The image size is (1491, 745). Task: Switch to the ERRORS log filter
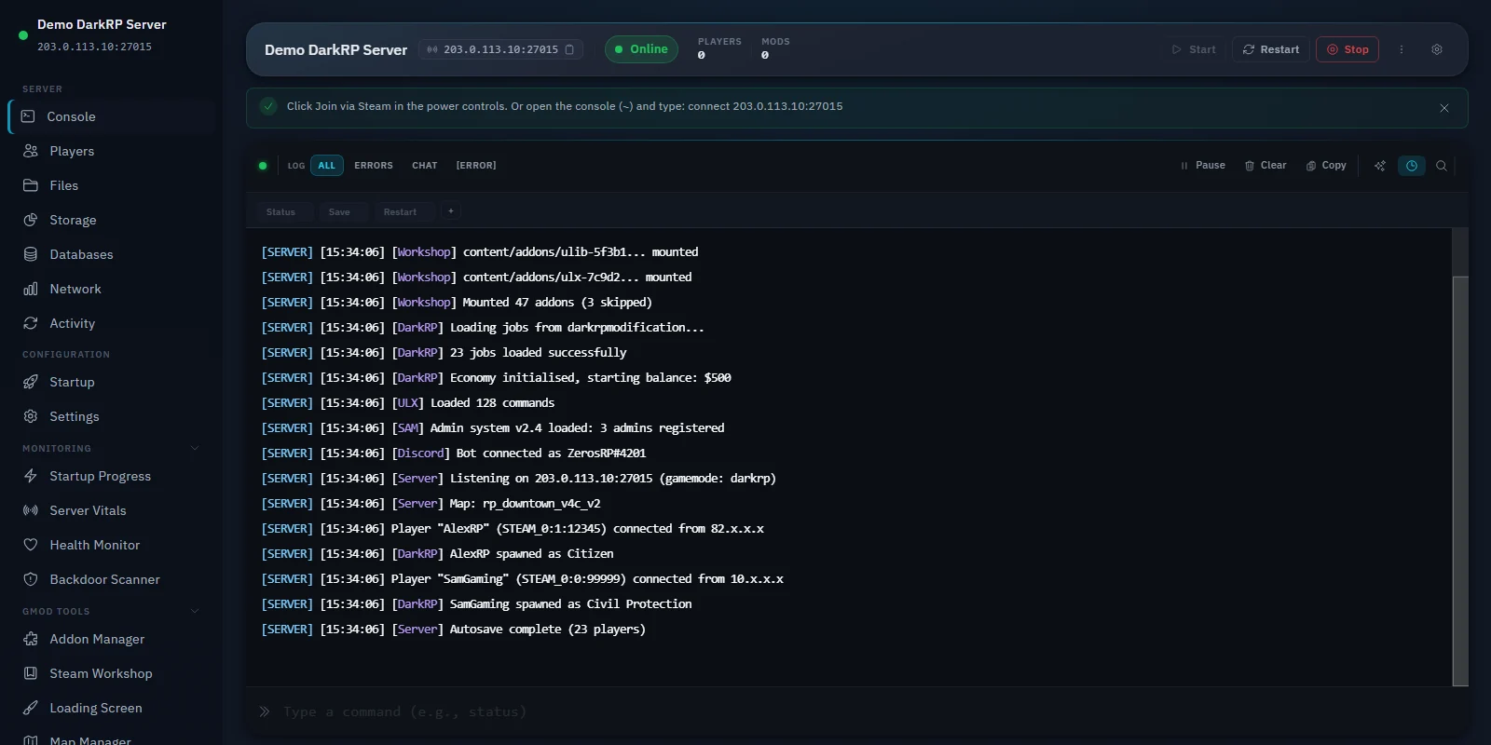tap(374, 166)
